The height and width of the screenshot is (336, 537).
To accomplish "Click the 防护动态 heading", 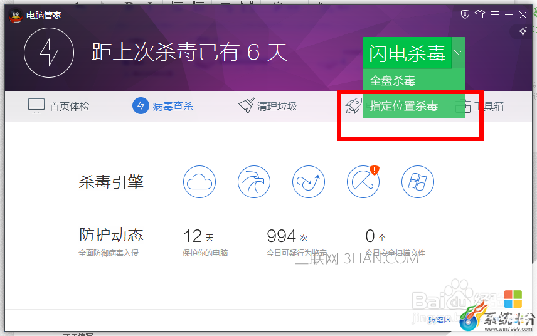I will [111, 234].
